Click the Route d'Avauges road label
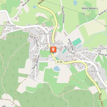 pyautogui.click(x=63, y=16)
